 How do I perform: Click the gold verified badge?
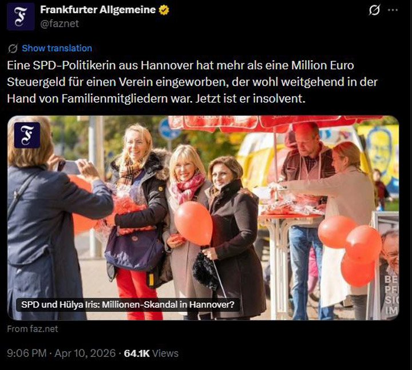coord(164,10)
